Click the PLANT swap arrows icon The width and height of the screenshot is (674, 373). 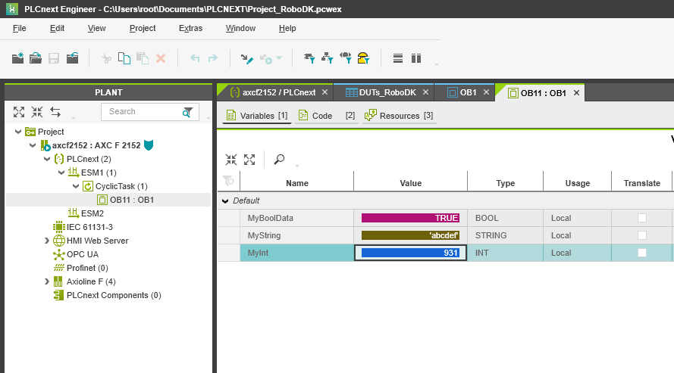point(55,112)
